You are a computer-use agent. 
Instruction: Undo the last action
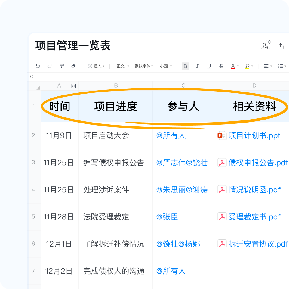38,66
